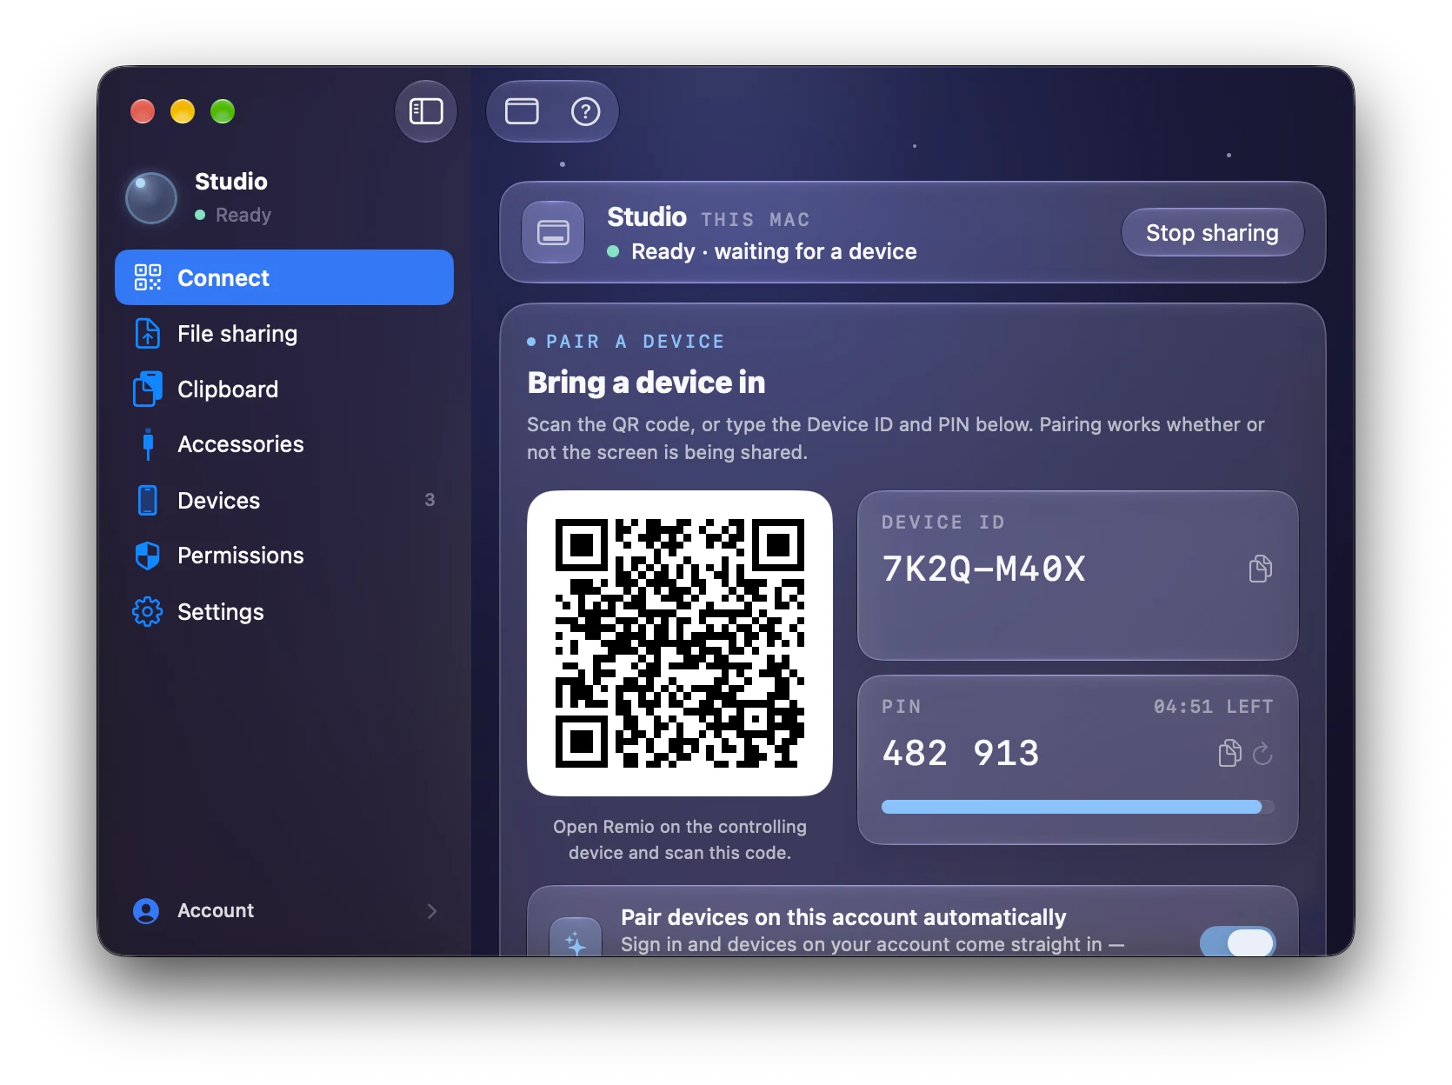The height and width of the screenshot is (1085, 1452).
Task: Open the Devices list
Action: [x=284, y=500]
